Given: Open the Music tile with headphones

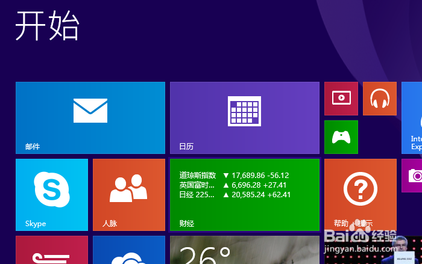Looking at the screenshot, I should [x=380, y=99].
